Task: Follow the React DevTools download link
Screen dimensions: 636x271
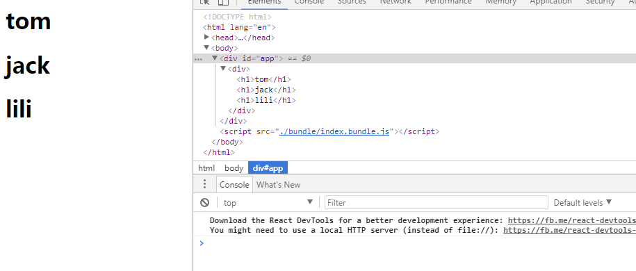Action: (572, 221)
